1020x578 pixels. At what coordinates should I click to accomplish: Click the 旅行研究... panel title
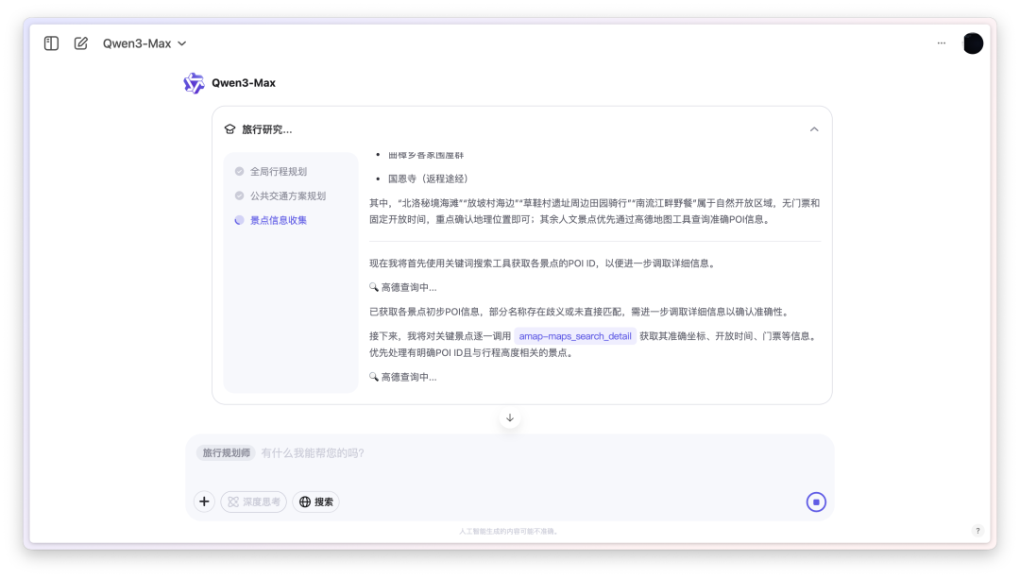266,129
